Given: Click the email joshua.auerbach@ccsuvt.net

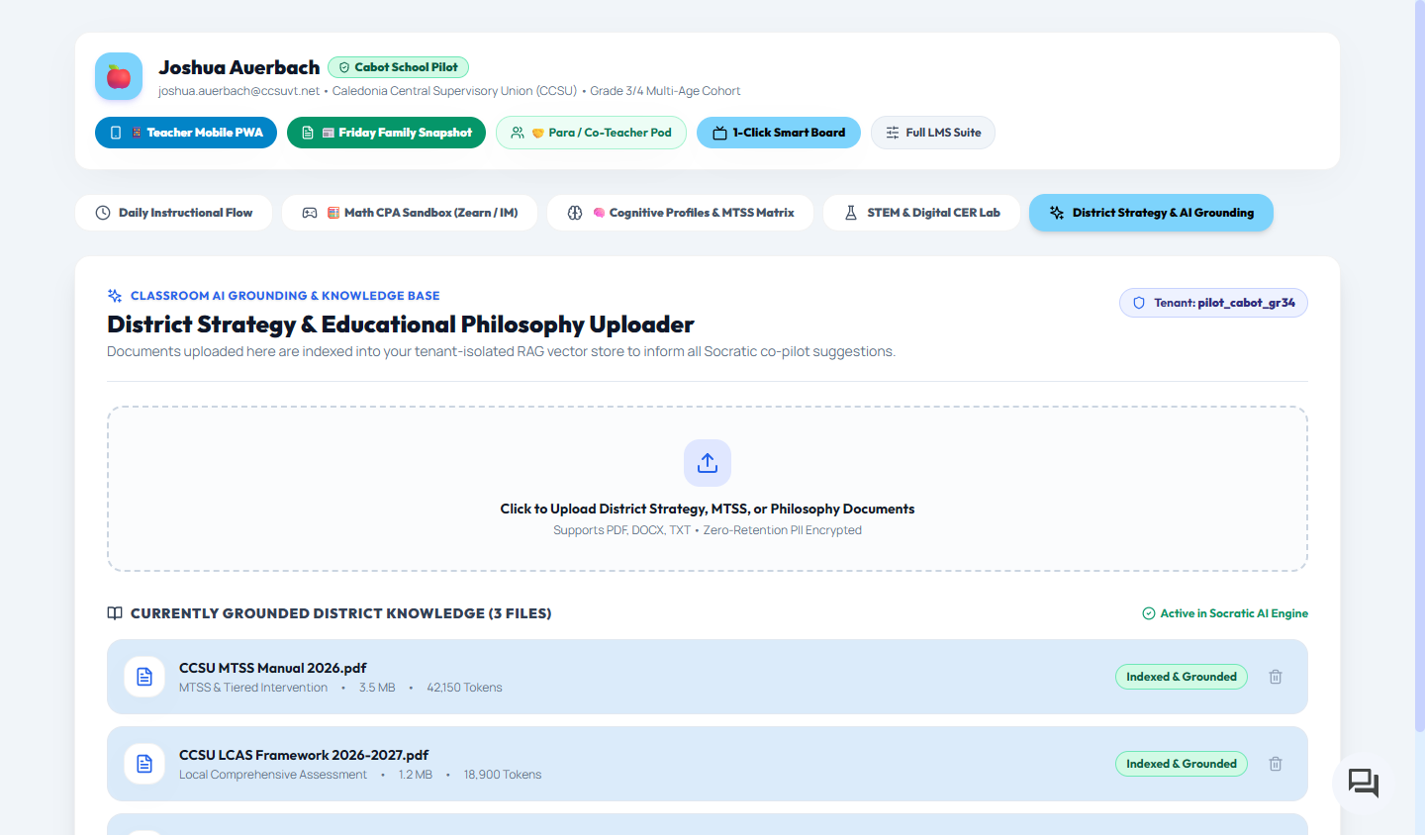Looking at the screenshot, I should click(238, 91).
